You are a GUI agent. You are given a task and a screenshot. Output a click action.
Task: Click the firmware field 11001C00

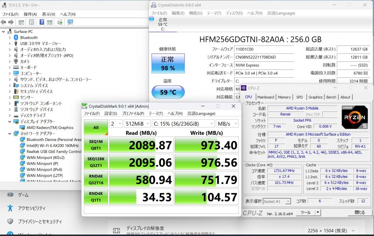(264, 49)
